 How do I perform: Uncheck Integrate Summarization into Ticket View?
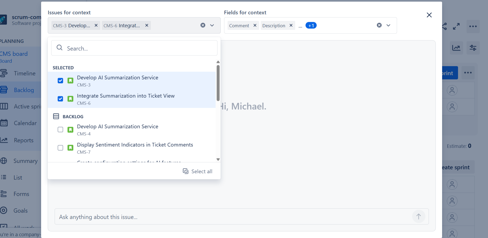click(x=60, y=99)
